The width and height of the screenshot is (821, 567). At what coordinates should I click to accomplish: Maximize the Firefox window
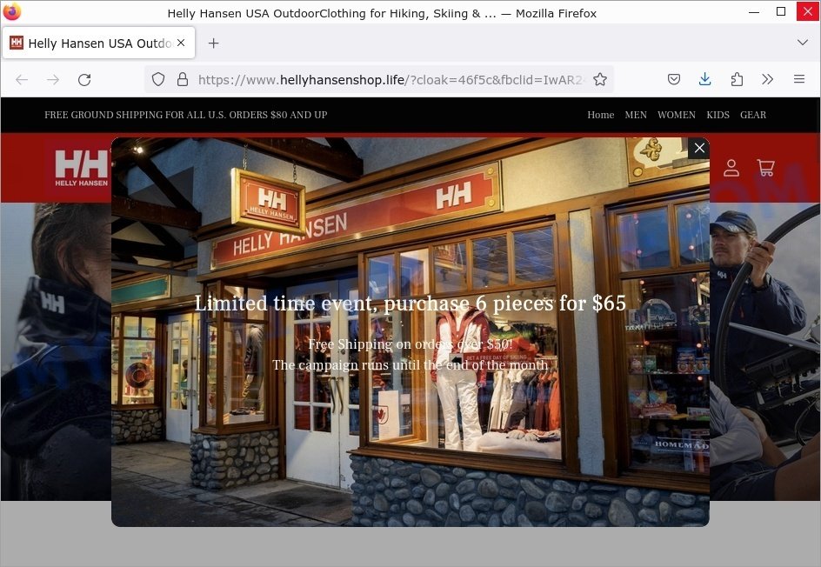(781, 12)
